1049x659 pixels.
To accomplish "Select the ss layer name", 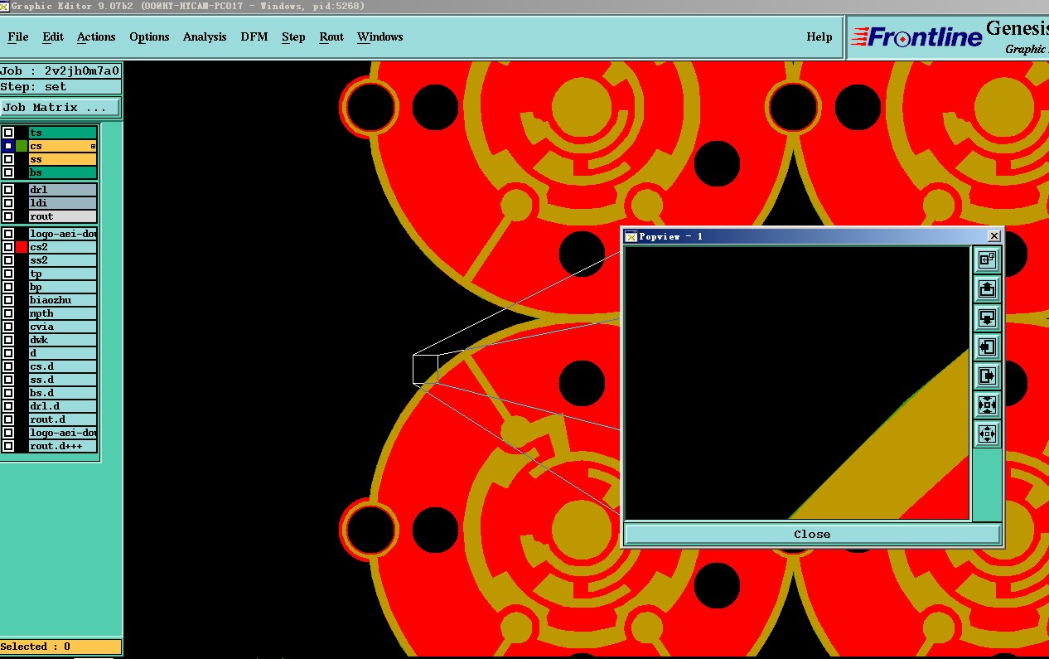I will pyautogui.click(x=63, y=159).
